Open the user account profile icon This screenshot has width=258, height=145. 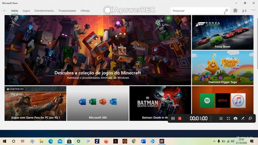[235, 10]
